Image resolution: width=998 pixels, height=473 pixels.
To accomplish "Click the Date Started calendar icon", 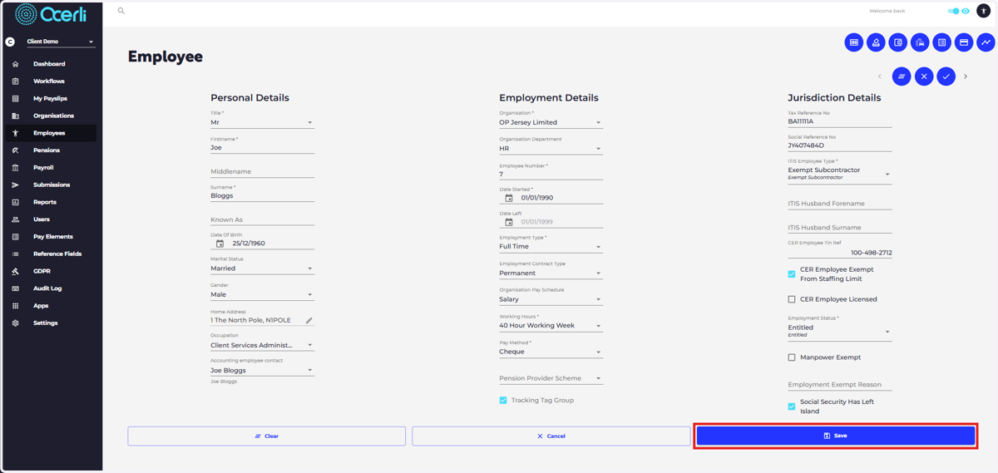I will (509, 198).
